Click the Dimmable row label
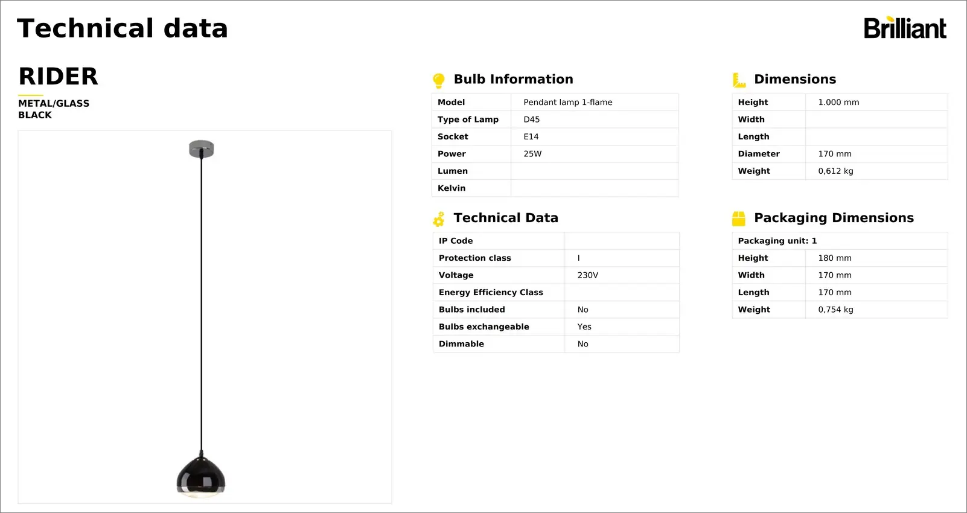The height and width of the screenshot is (513, 967). (461, 344)
